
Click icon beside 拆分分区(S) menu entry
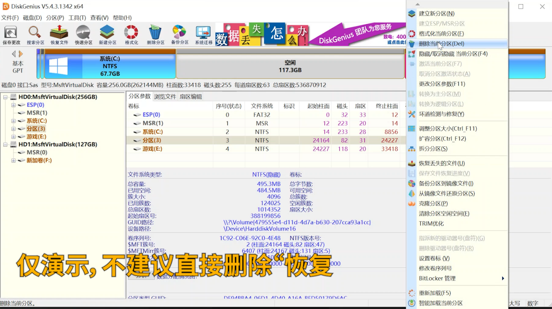(412, 148)
